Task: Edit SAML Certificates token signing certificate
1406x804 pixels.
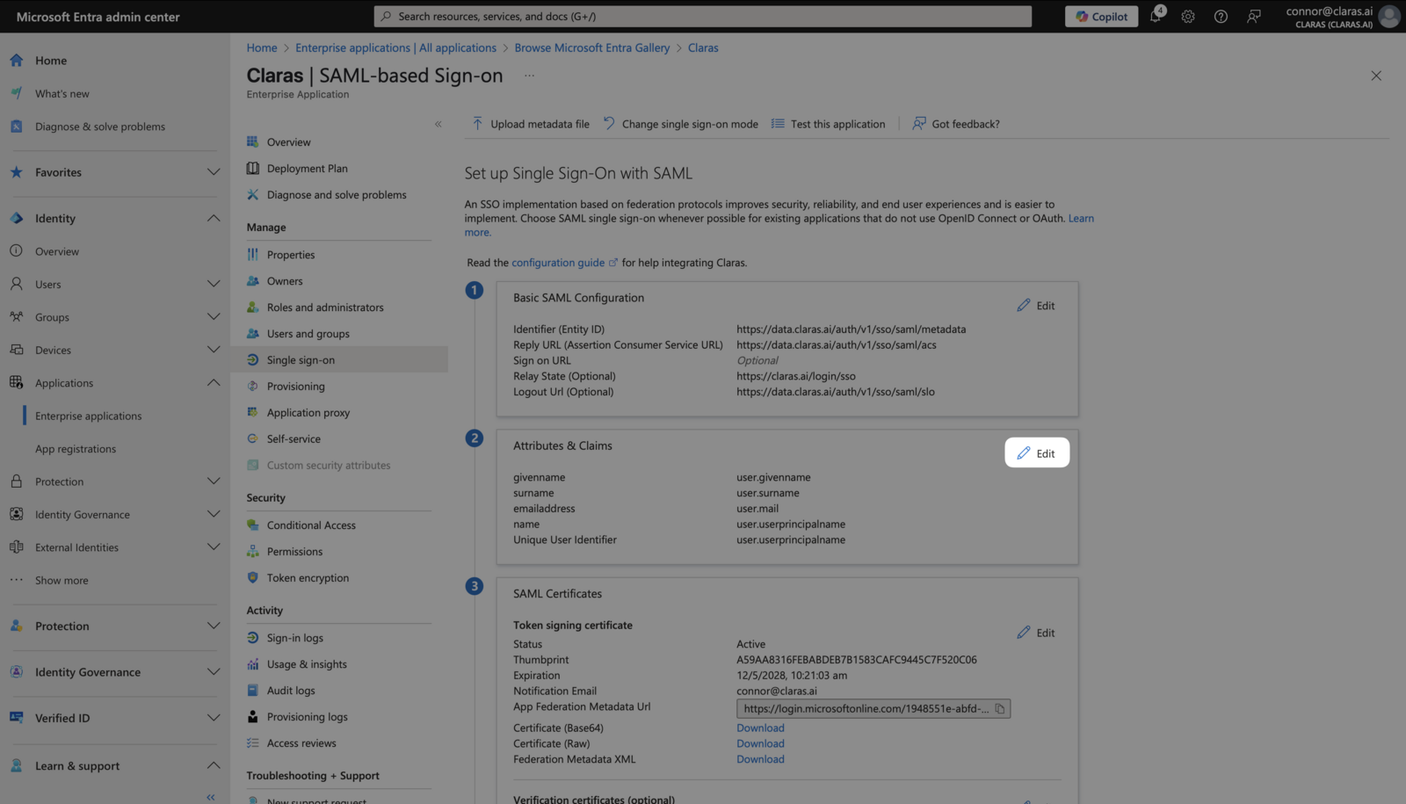Action: [1036, 632]
